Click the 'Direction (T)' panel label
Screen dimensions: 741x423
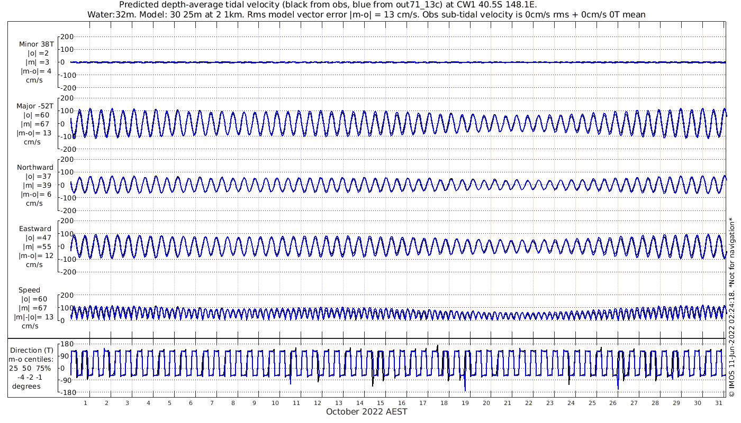[32, 350]
